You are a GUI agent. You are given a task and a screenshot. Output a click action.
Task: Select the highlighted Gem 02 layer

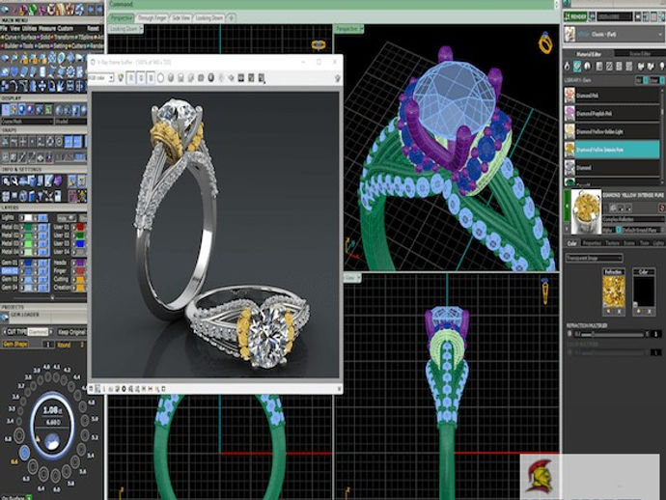(10, 271)
